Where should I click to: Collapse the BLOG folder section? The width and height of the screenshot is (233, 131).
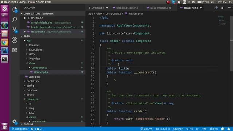coord(27,36)
